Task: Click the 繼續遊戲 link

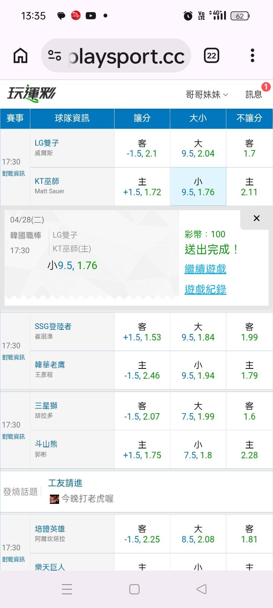Action: 205,269
